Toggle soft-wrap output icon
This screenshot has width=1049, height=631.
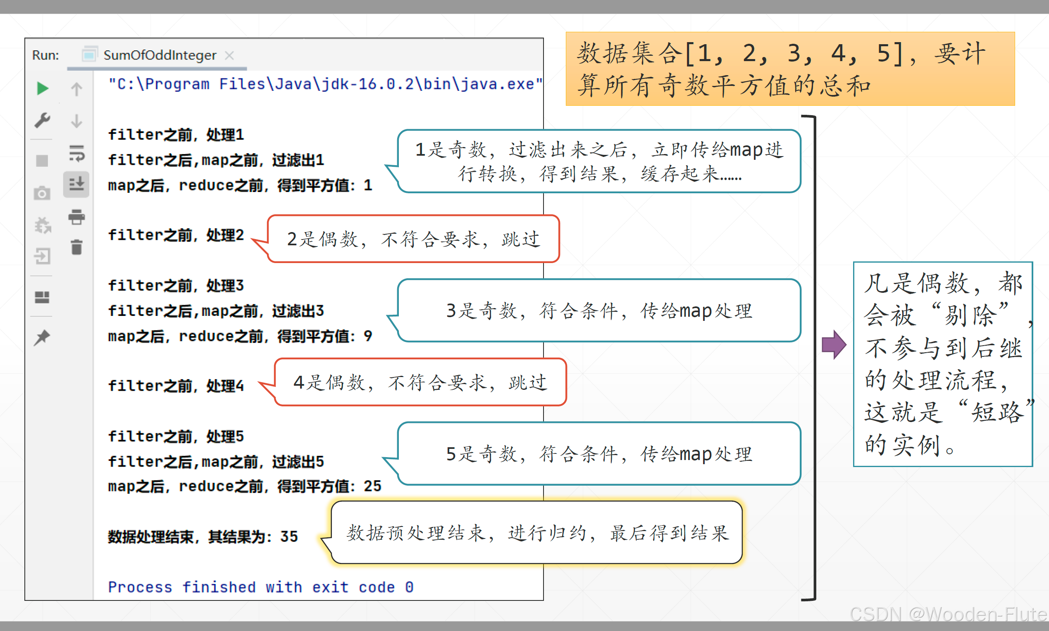pyautogui.click(x=76, y=153)
